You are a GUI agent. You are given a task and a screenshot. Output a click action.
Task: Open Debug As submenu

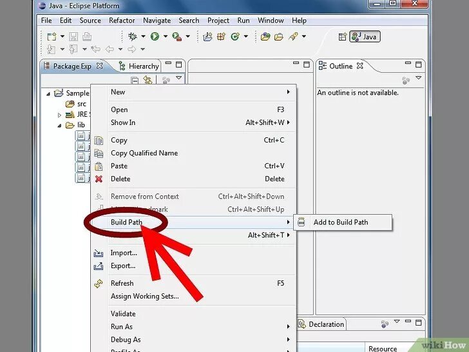click(194, 339)
